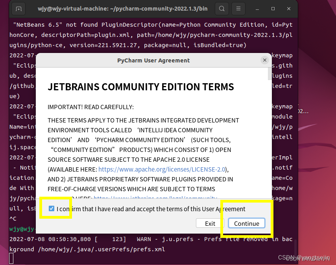Click the JETBRAINS COMMUNITY EDITION TERMS heading
This screenshot has height=265, width=336.
pos(141,87)
